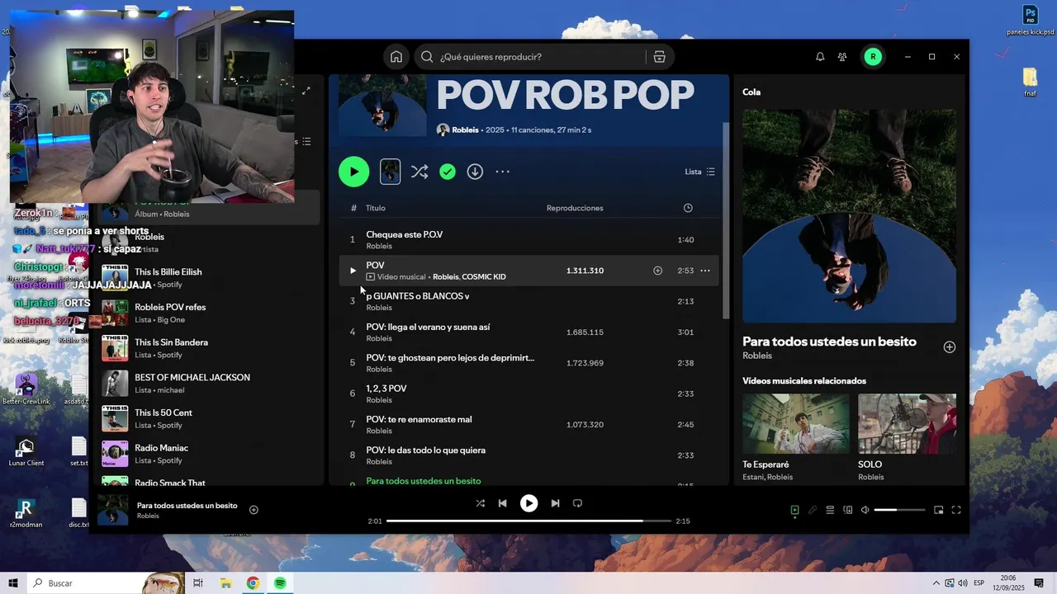Toggle repeat in the player bar
This screenshot has width=1057, height=594.
577,503
